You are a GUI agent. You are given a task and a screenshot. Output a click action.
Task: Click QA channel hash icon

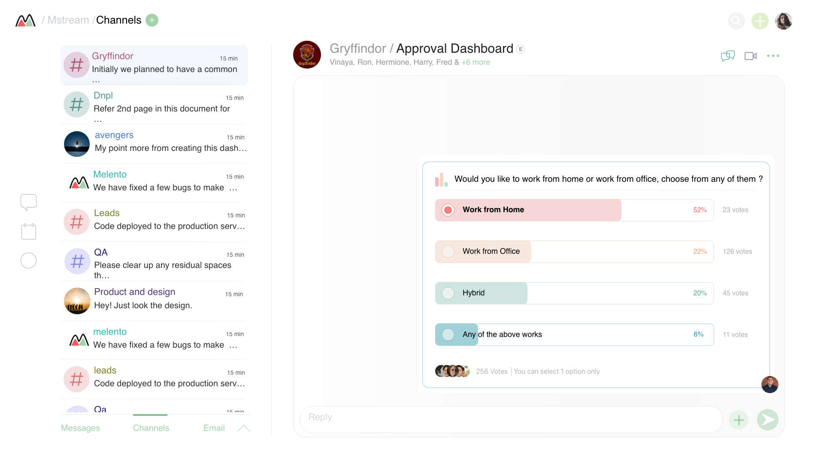pos(77,262)
